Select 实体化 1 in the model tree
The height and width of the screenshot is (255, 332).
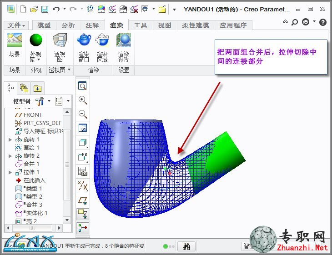(x=31, y=213)
